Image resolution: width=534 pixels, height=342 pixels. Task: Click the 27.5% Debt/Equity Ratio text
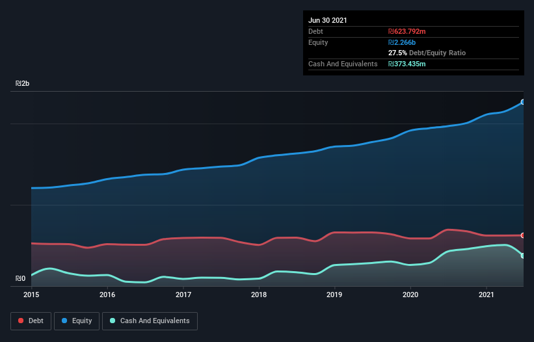[427, 53]
